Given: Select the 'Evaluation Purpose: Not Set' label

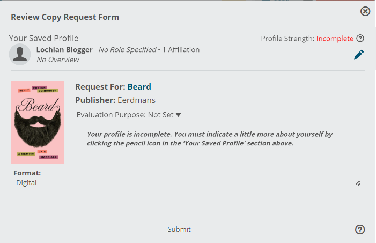Looking at the screenshot, I should coord(124,115).
